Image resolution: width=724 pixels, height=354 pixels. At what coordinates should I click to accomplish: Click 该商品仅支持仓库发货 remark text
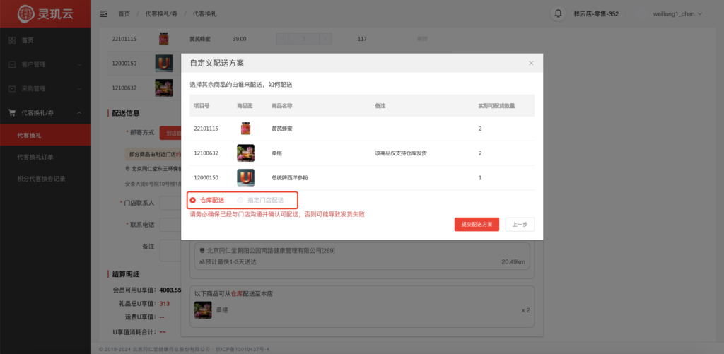pyautogui.click(x=401, y=153)
